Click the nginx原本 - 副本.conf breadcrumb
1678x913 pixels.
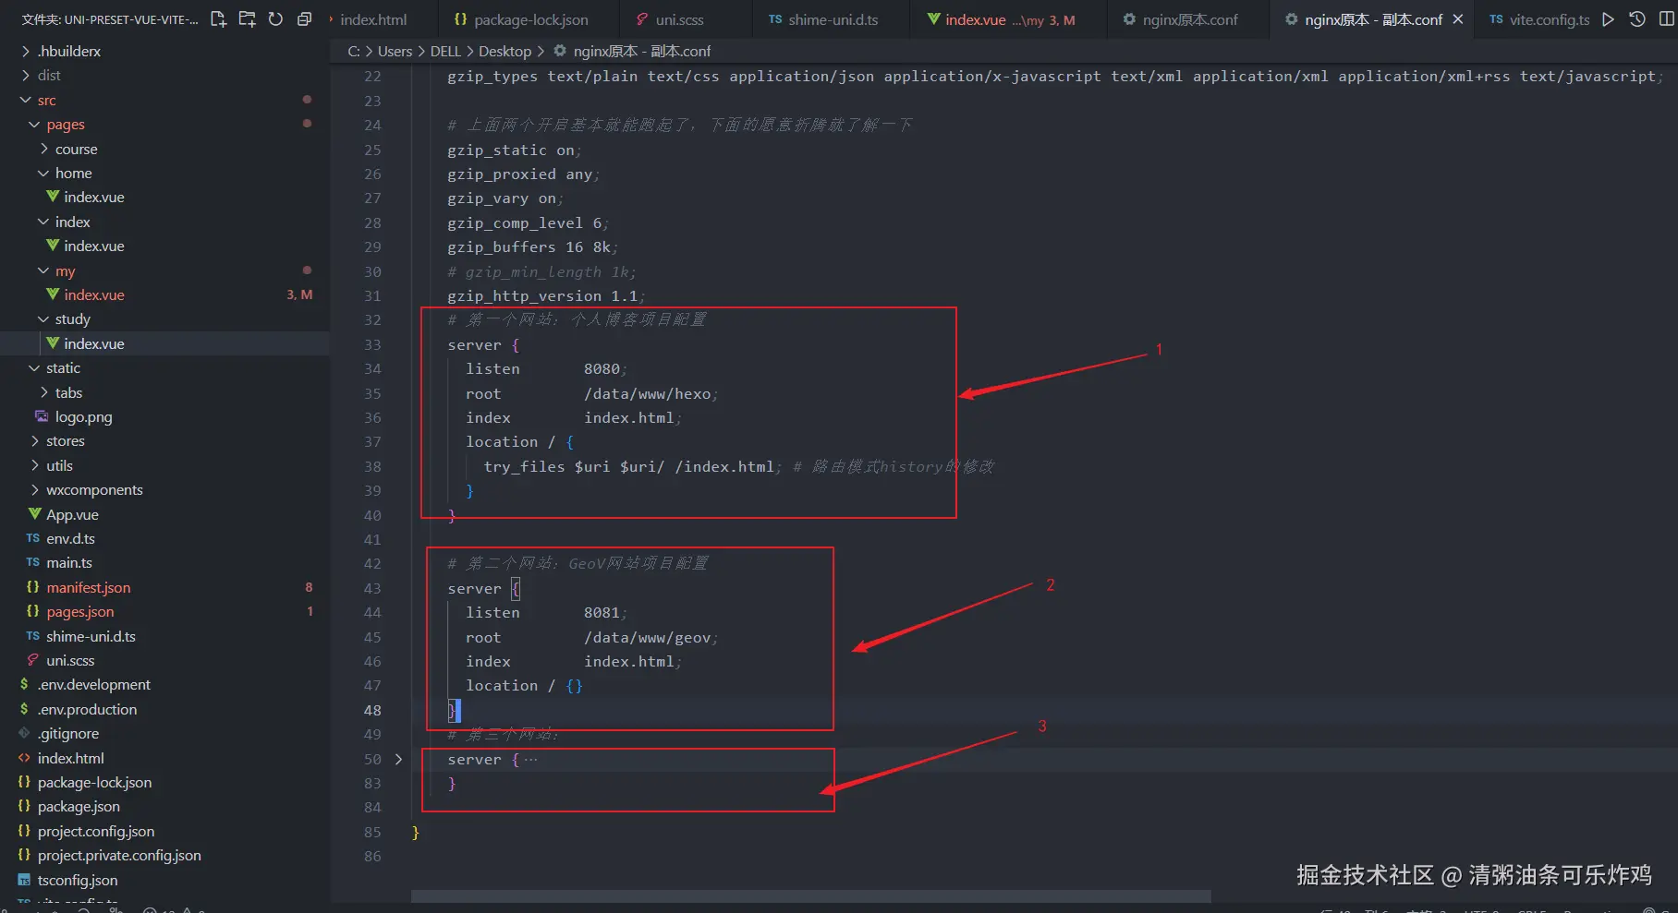pos(641,51)
